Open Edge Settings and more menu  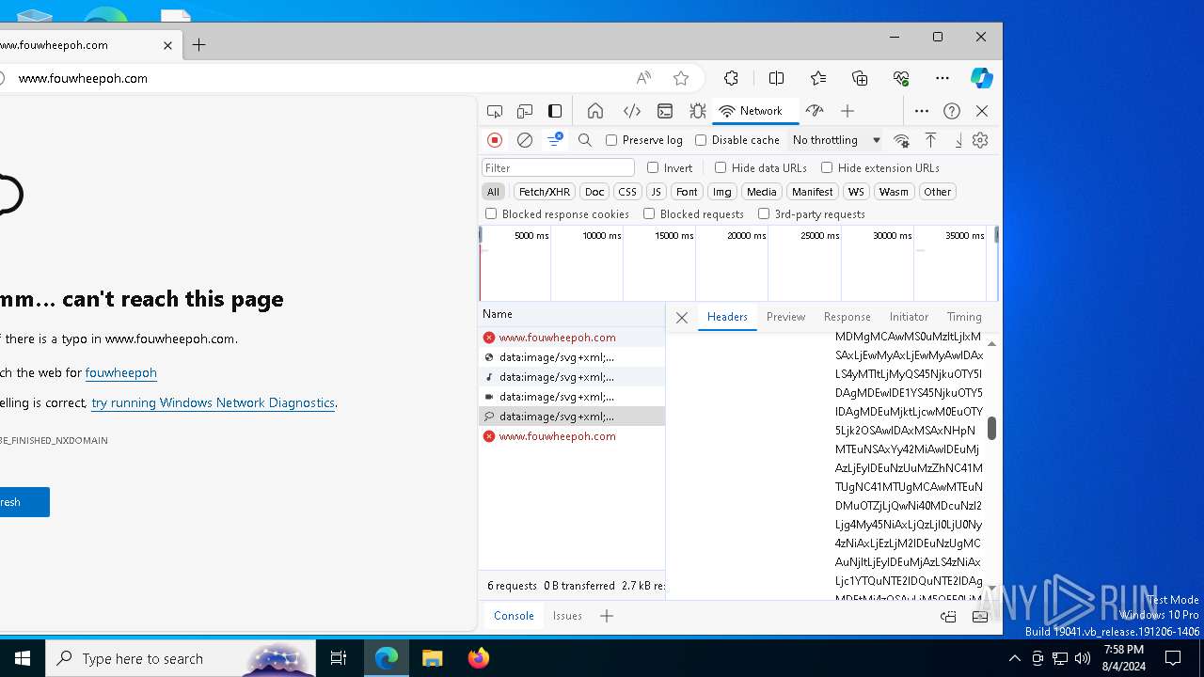[x=943, y=78]
